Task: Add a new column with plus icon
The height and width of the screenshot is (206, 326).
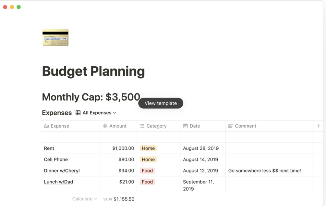Action: click(318, 126)
